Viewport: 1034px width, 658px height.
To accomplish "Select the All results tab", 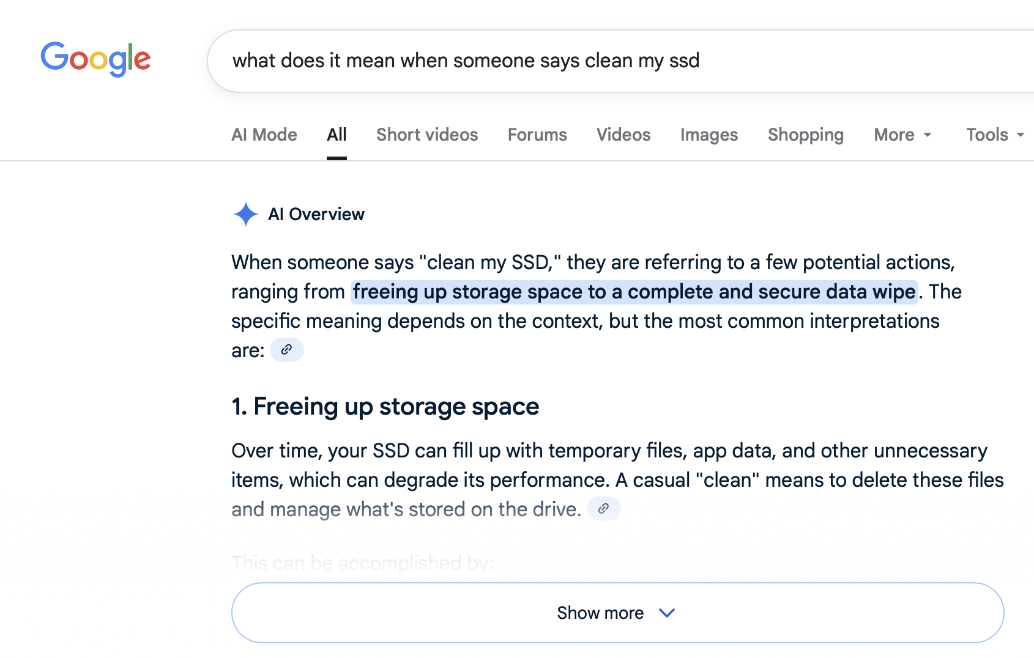I will pyautogui.click(x=337, y=135).
